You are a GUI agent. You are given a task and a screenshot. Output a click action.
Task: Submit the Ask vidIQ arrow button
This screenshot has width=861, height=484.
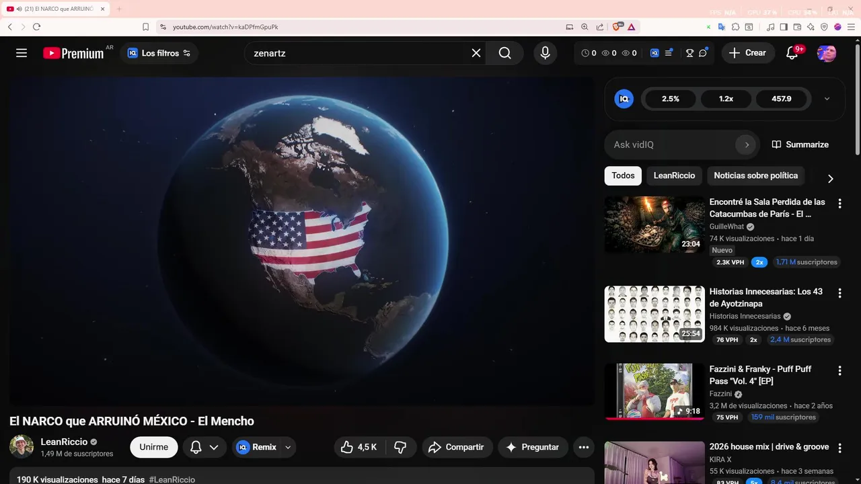point(746,145)
